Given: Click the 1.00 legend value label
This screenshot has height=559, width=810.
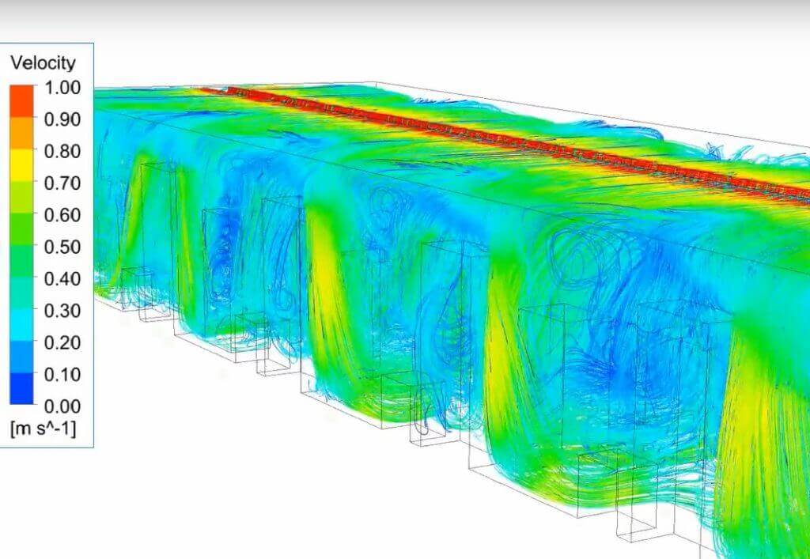Looking at the screenshot, I should [x=62, y=87].
